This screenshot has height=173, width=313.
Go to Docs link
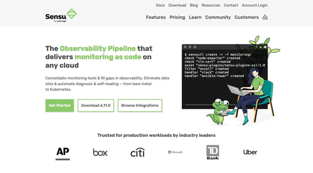[160, 5]
